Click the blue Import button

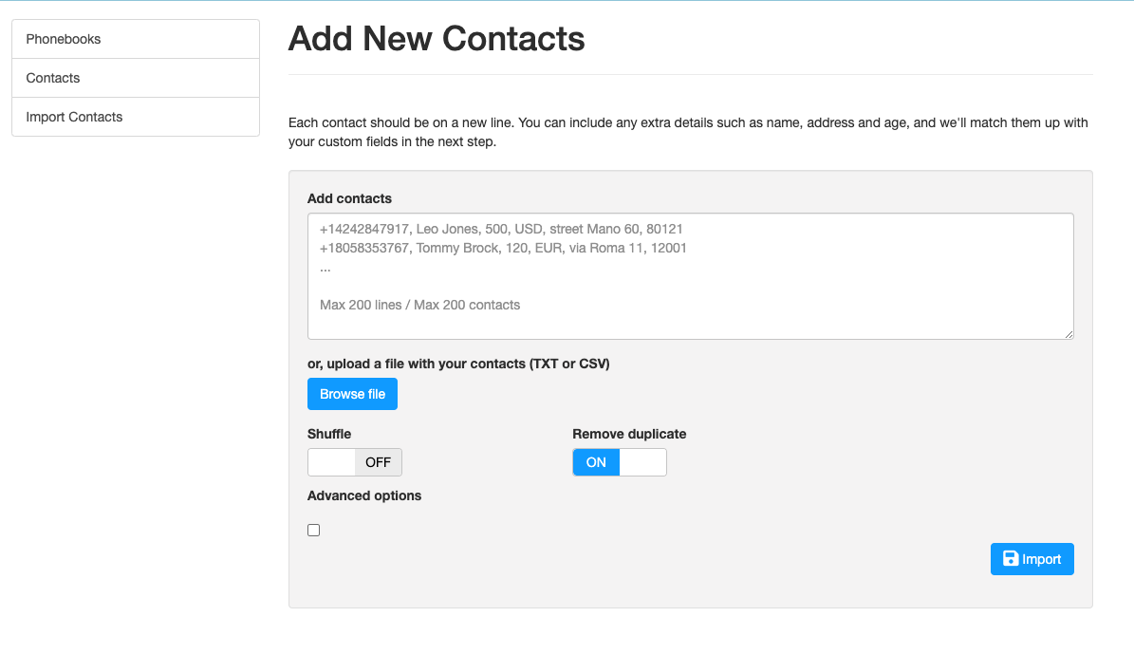1032,559
